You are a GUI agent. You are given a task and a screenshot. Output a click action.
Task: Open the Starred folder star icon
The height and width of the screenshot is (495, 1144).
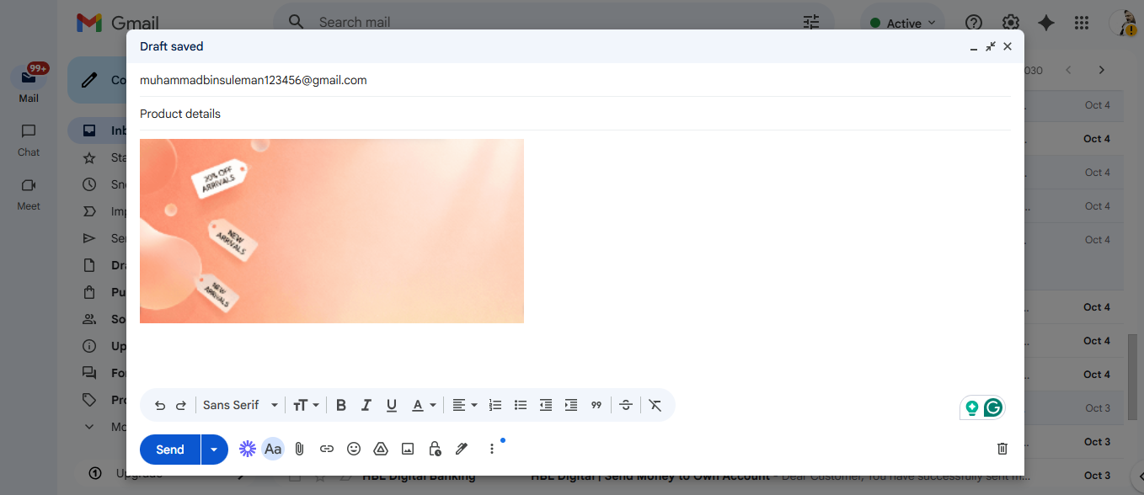click(89, 157)
